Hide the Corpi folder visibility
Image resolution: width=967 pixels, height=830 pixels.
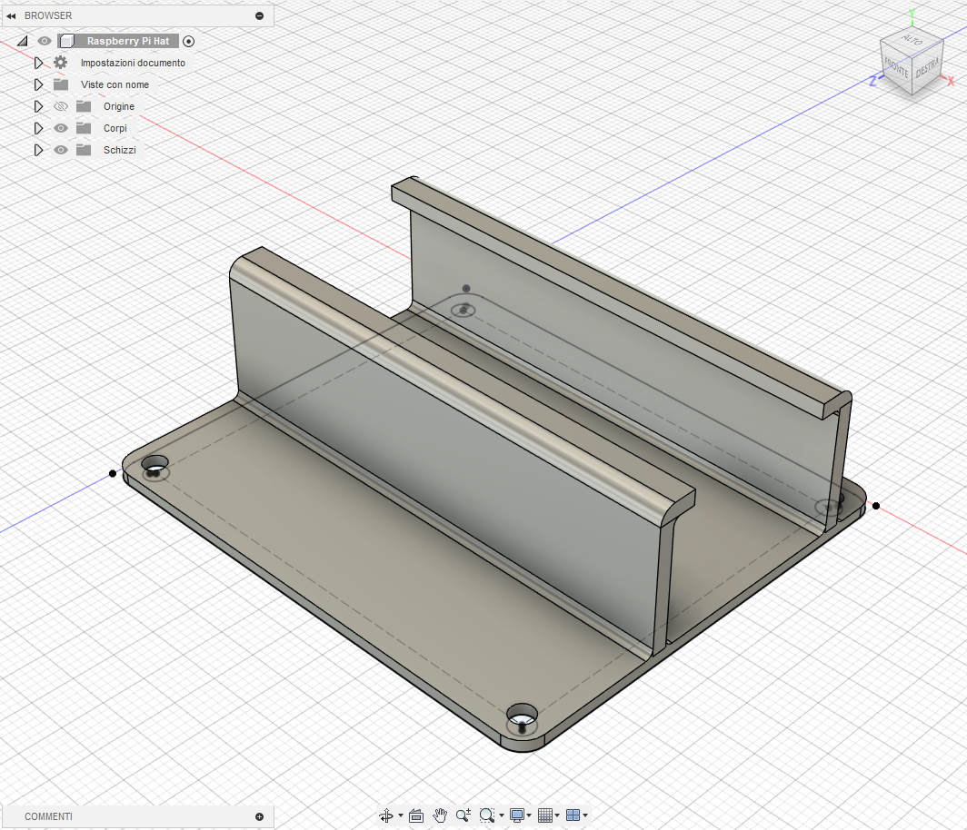tap(61, 128)
